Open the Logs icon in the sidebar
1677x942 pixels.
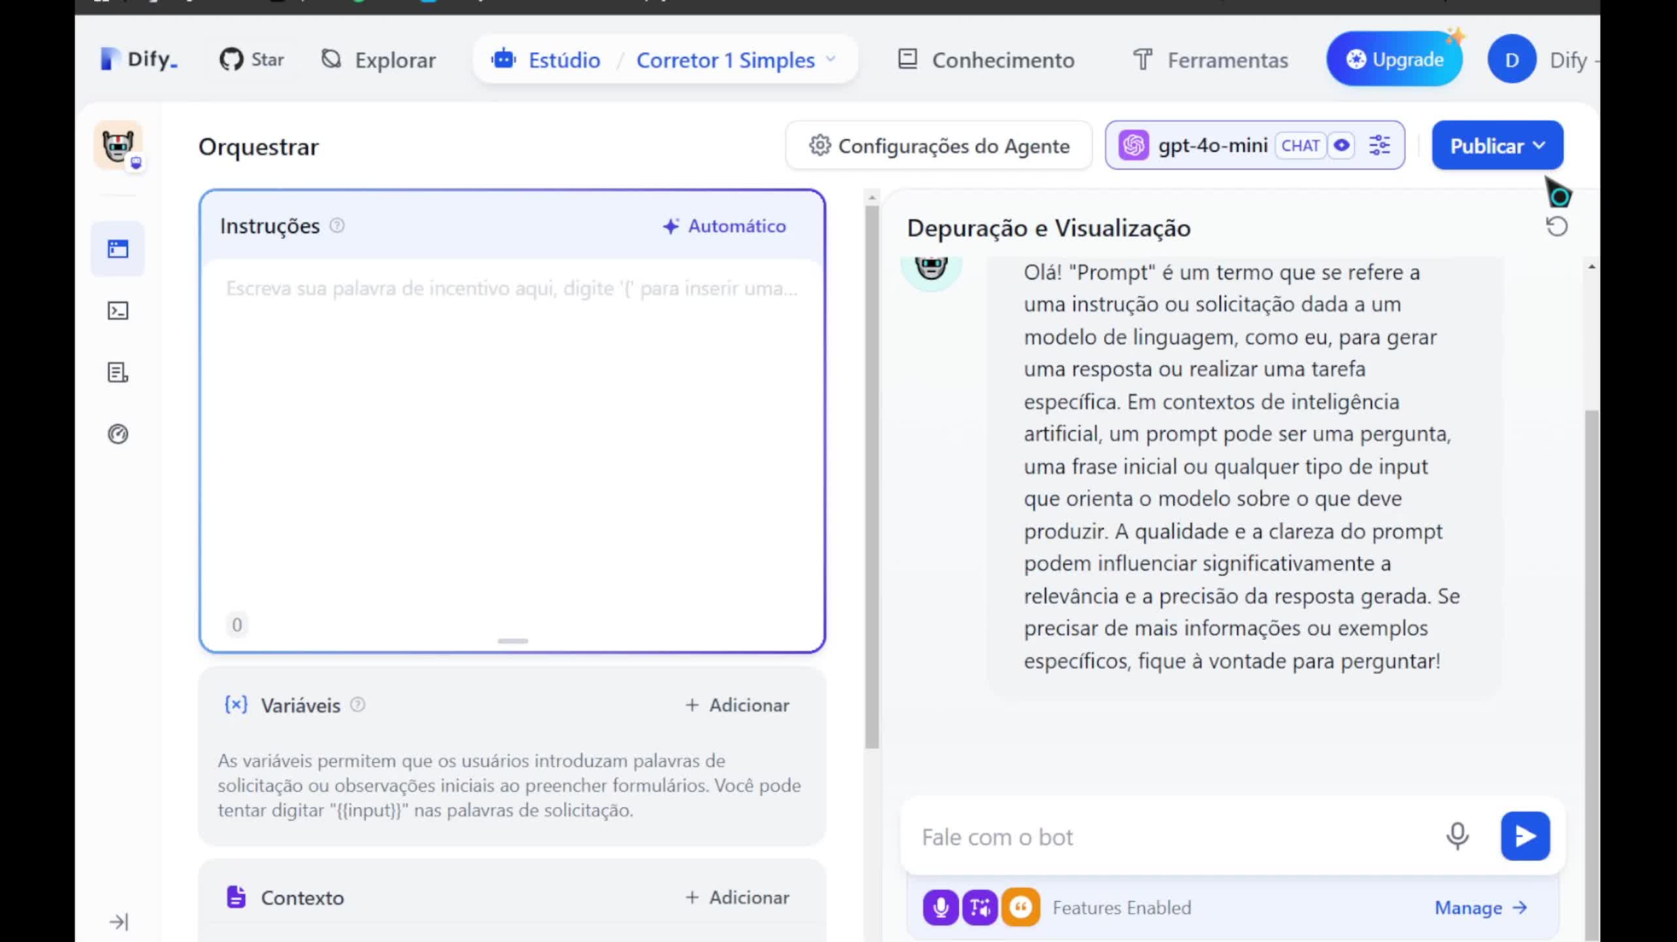point(118,372)
